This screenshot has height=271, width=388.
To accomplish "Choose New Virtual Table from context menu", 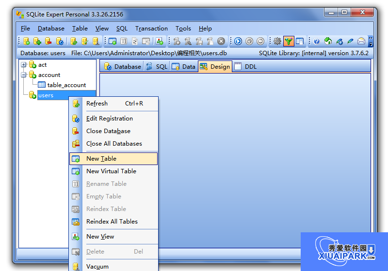I will tap(114, 171).
